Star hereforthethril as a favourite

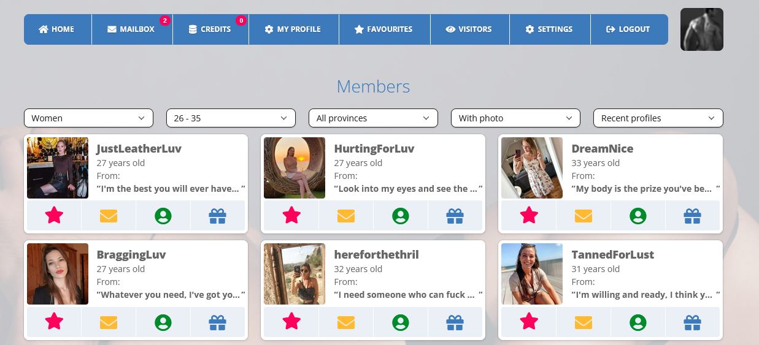(x=291, y=322)
